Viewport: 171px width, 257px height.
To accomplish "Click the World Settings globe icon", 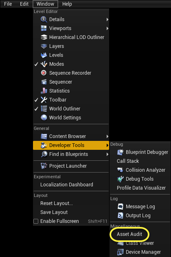I will [44, 117].
